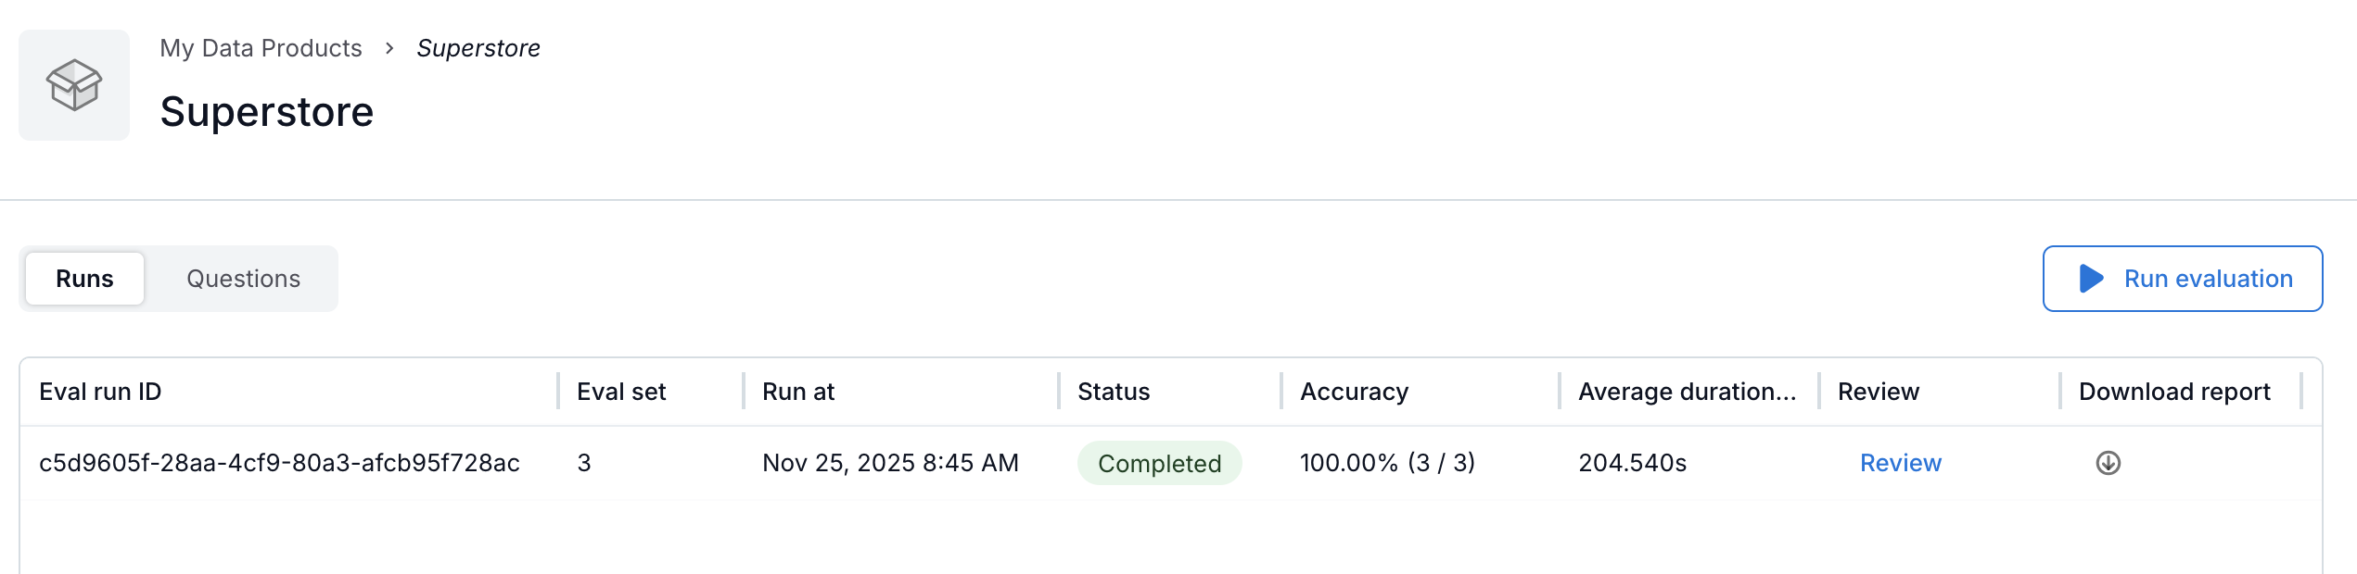
Task: Open the Review link for the run
Action: click(x=1900, y=463)
